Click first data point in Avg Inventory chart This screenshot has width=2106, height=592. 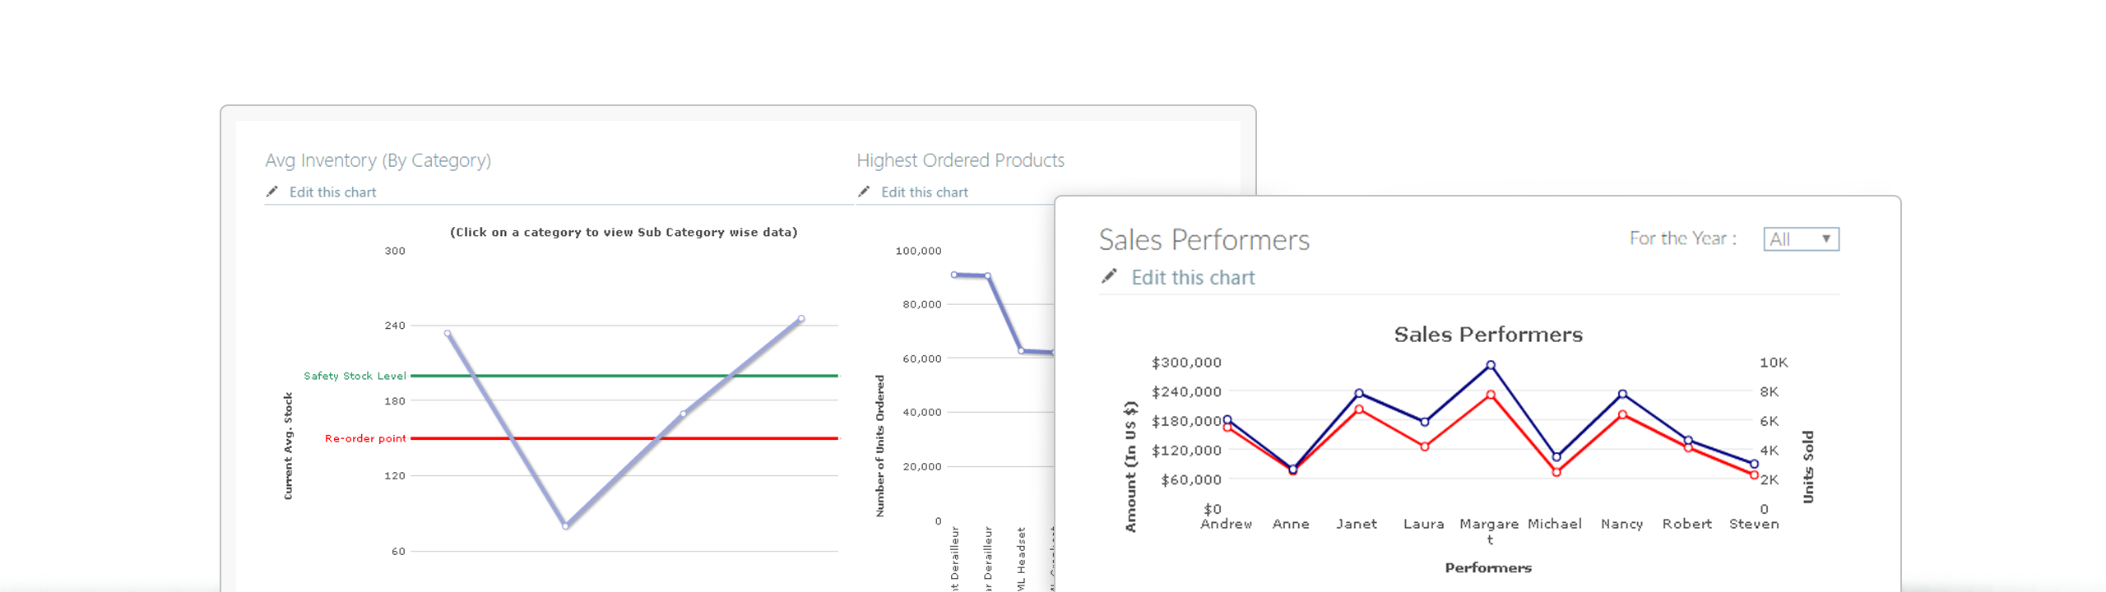pyautogui.click(x=448, y=333)
